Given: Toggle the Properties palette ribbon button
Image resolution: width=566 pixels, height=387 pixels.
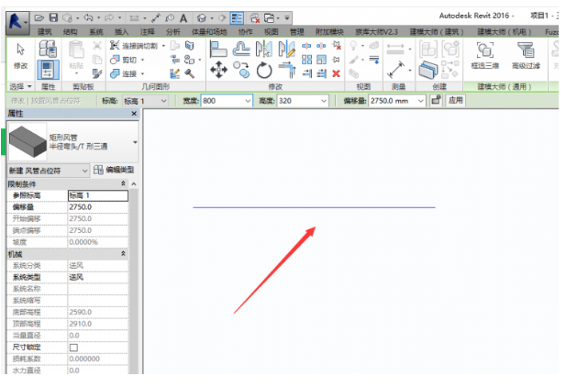Looking at the screenshot, I should [x=48, y=70].
